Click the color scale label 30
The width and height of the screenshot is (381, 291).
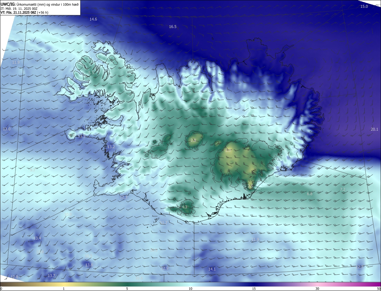pos(317,289)
